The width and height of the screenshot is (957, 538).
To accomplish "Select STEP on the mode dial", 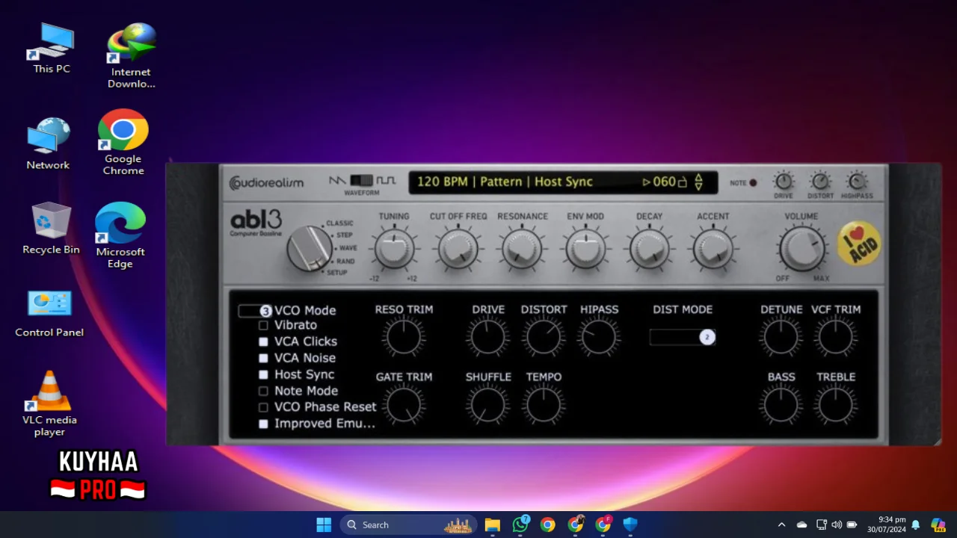I will point(344,235).
